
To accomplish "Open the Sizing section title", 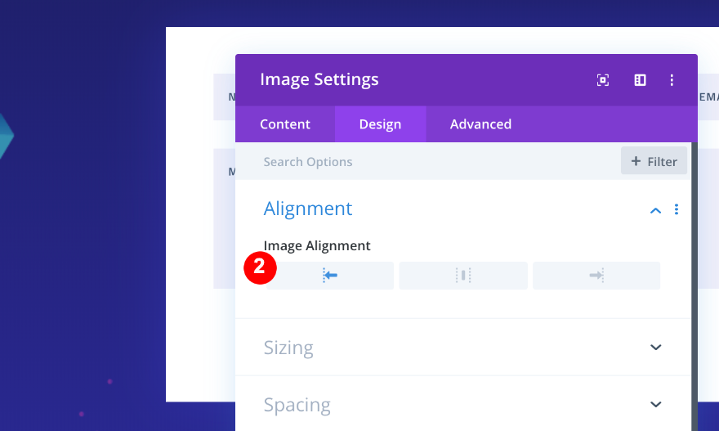I will click(288, 348).
